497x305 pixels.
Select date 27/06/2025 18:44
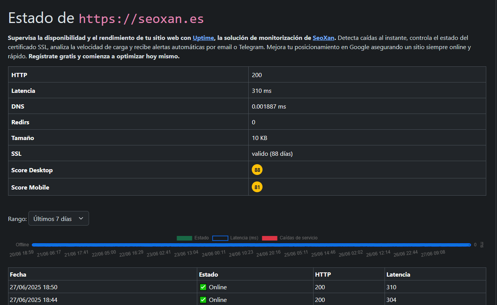click(34, 300)
